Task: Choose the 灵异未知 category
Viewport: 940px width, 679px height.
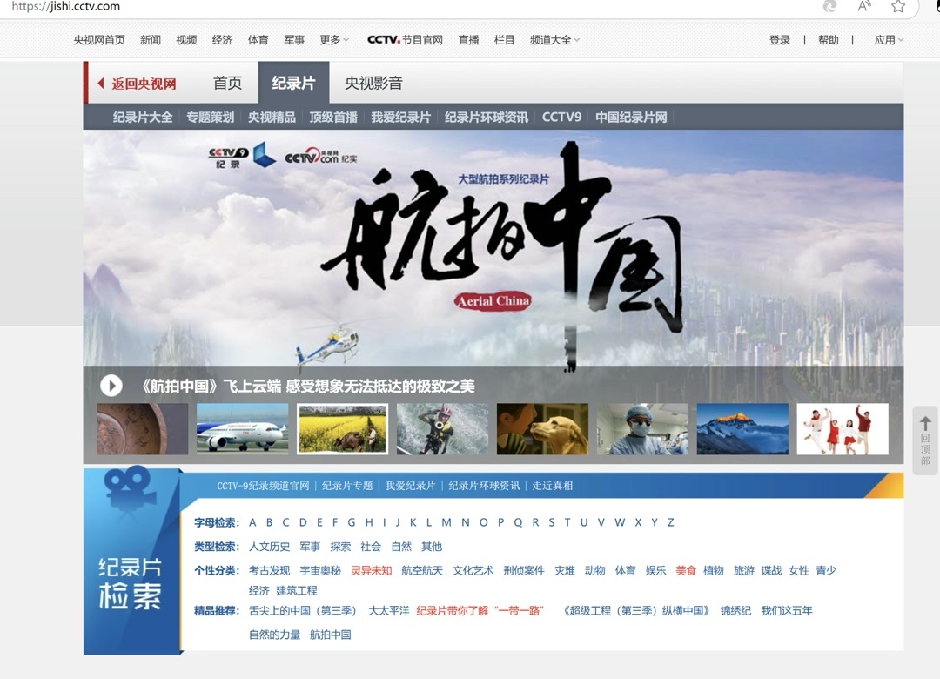Action: point(371,570)
